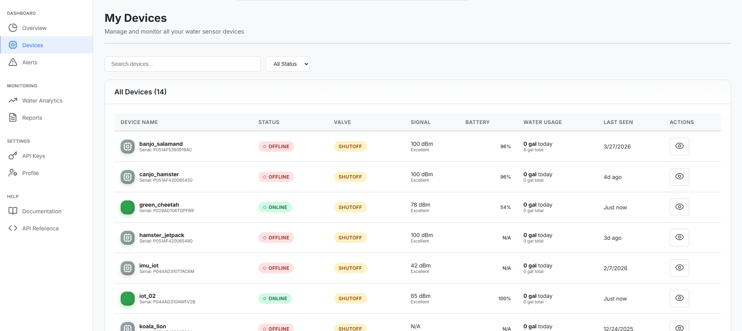Image resolution: width=742 pixels, height=331 pixels.
Task: Click hamster_jetpack OFFLINE status badge
Action: pos(276,238)
